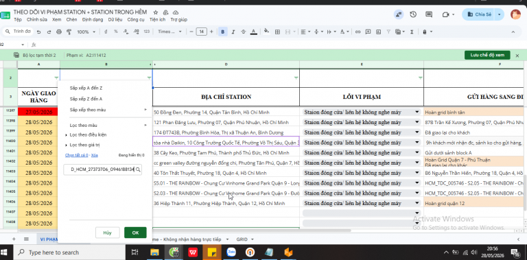Screen dimensions: 527x260
Task: Open violation dropdown for 50 Đồng Đen row
Action: pyautogui.click(x=417, y=112)
